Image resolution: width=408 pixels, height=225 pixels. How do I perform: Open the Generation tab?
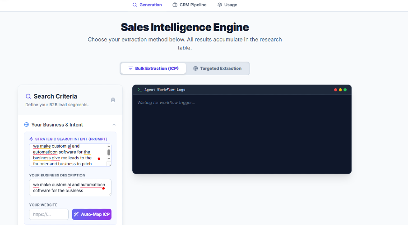[x=147, y=5]
